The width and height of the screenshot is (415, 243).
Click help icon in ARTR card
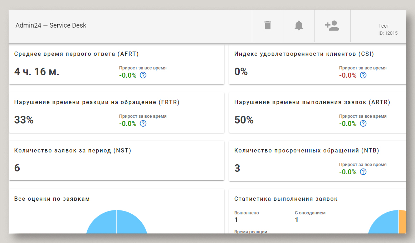pyautogui.click(x=363, y=123)
